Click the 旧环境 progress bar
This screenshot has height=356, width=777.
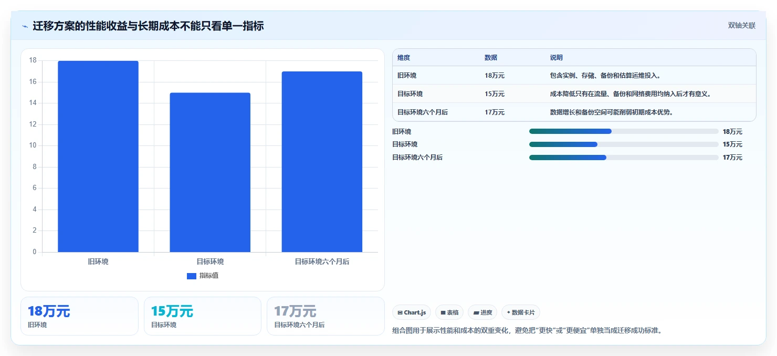pos(624,131)
